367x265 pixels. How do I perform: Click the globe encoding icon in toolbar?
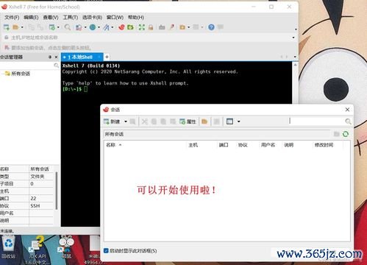[93, 27]
